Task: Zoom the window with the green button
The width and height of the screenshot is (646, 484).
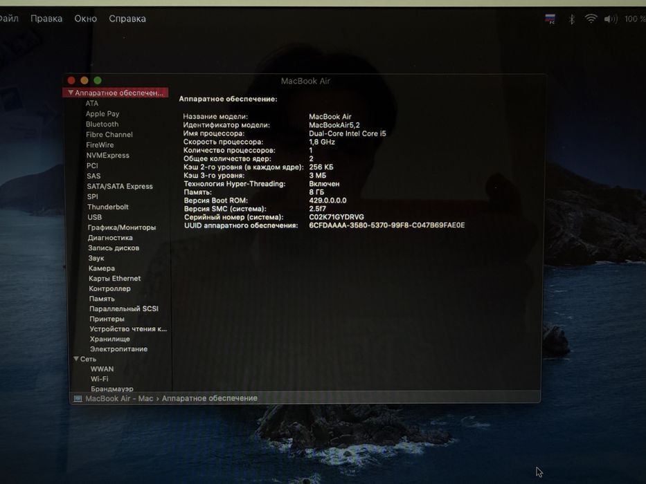Action: click(98, 80)
